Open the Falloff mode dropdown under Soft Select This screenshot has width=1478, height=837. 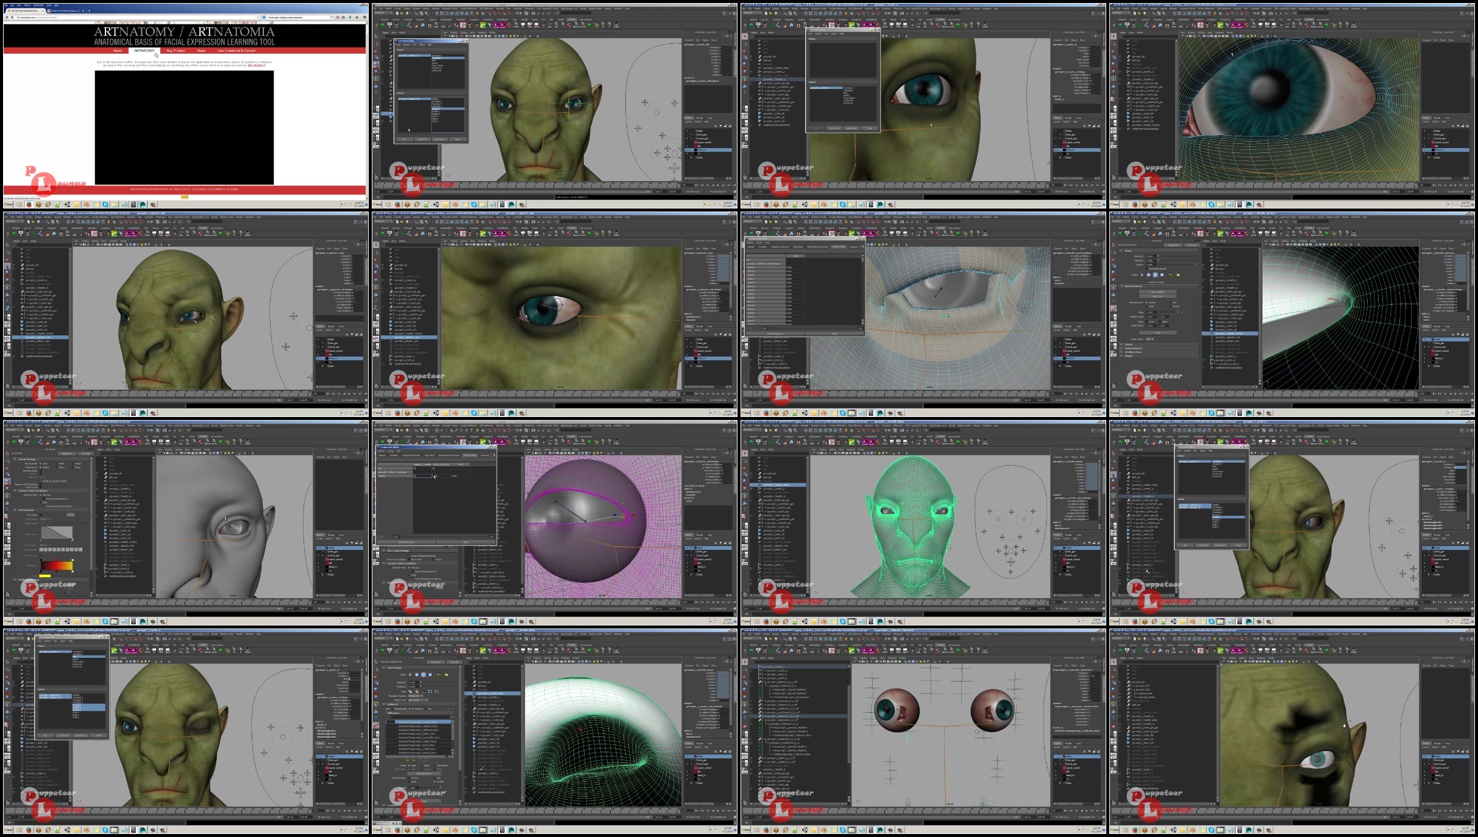point(46,519)
